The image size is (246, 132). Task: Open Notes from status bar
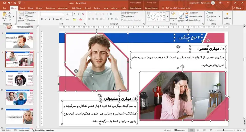coord(168,130)
